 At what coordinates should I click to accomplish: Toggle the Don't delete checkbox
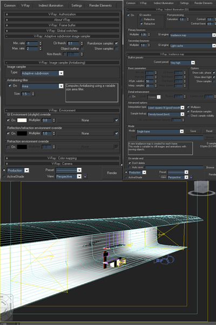click(130, 163)
